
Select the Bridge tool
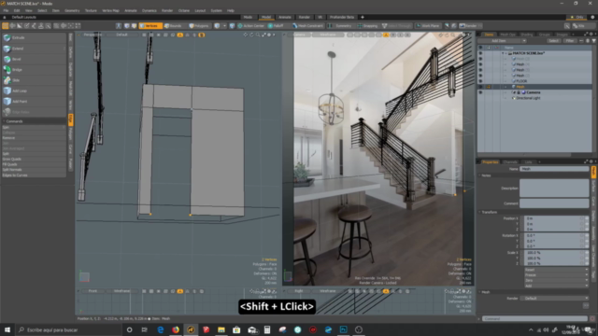pos(34,70)
